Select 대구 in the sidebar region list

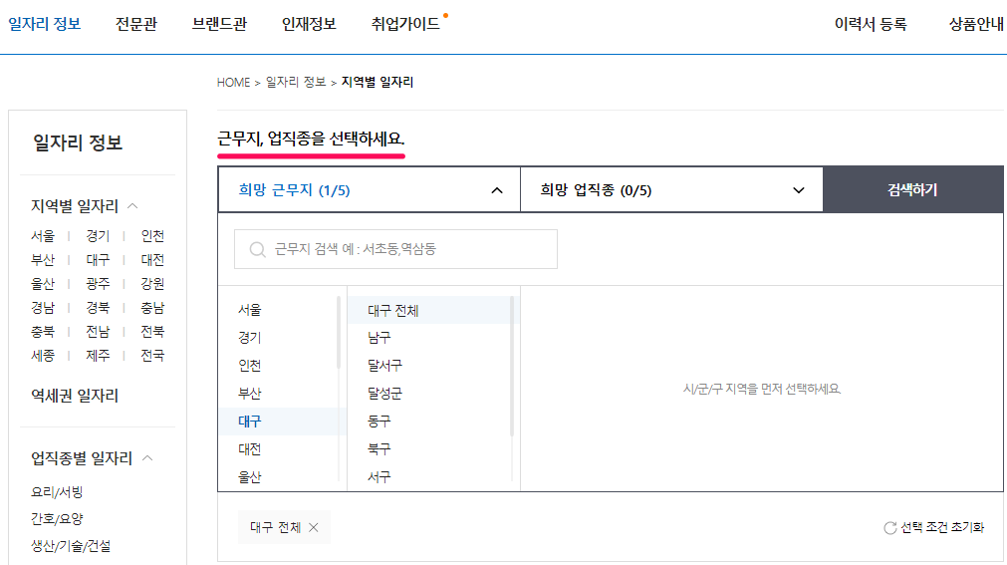click(x=99, y=260)
